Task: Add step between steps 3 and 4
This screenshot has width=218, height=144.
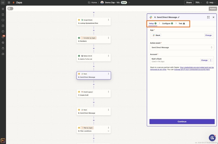Action: 94,31
